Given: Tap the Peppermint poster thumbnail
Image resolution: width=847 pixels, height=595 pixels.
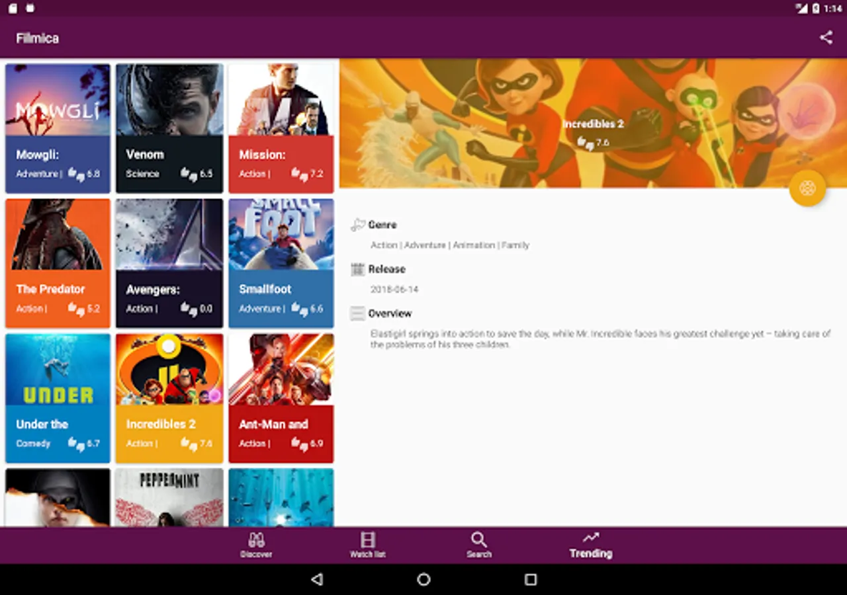Looking at the screenshot, I should tap(169, 498).
